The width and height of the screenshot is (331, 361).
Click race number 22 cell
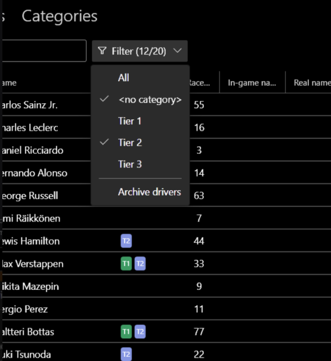pyautogui.click(x=199, y=354)
